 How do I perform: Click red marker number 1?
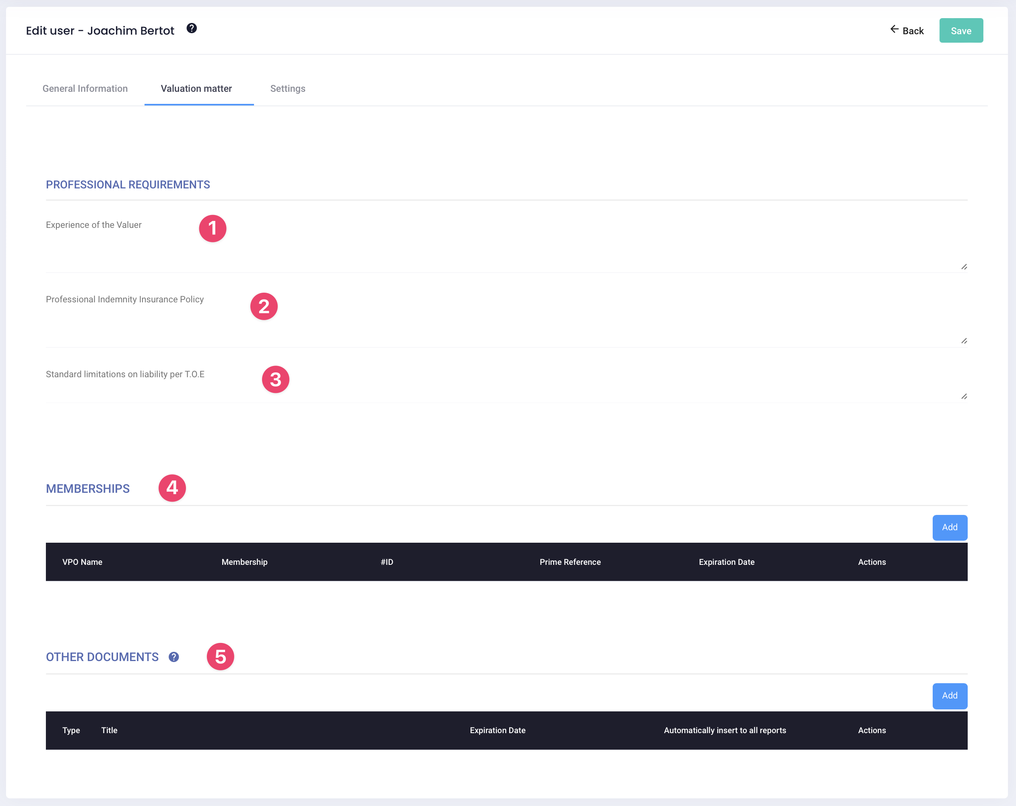213,229
